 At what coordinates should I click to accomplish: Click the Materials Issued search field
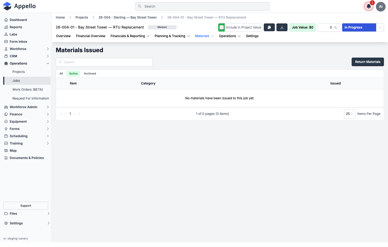(x=104, y=62)
